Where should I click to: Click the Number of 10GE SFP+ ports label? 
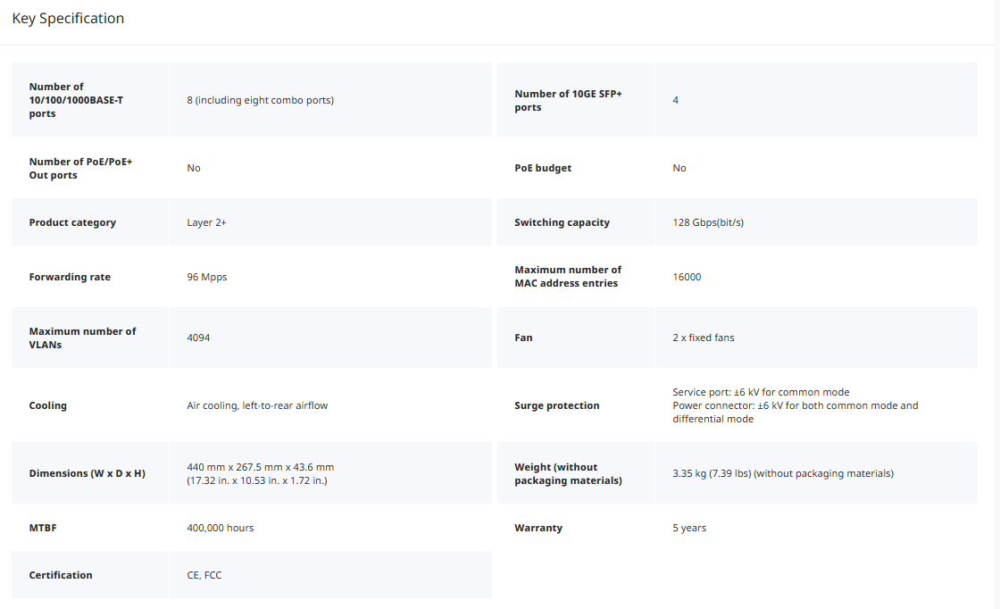568,100
